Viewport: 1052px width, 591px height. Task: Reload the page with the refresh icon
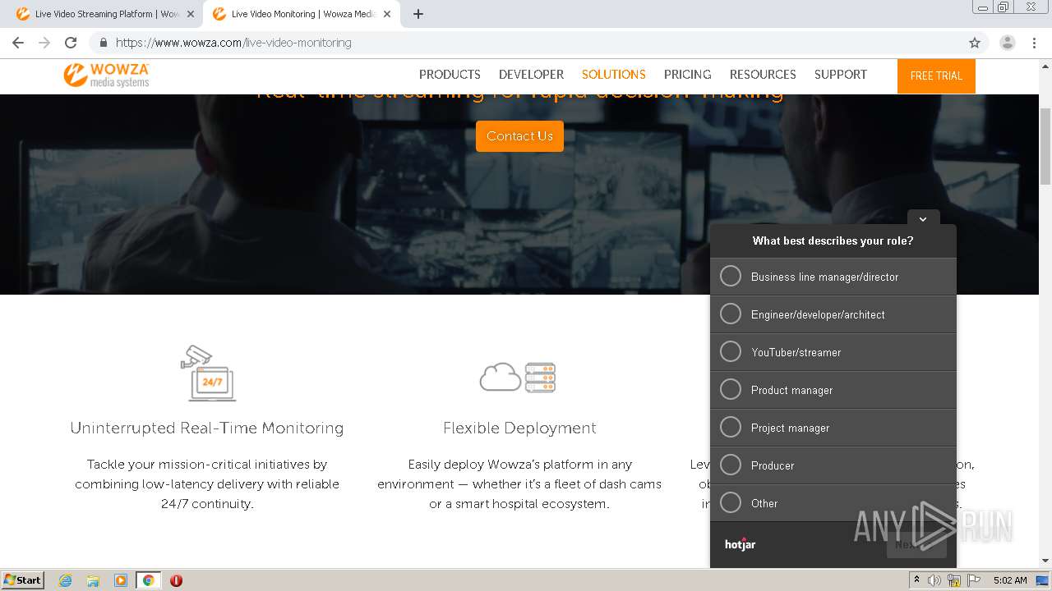click(x=71, y=43)
